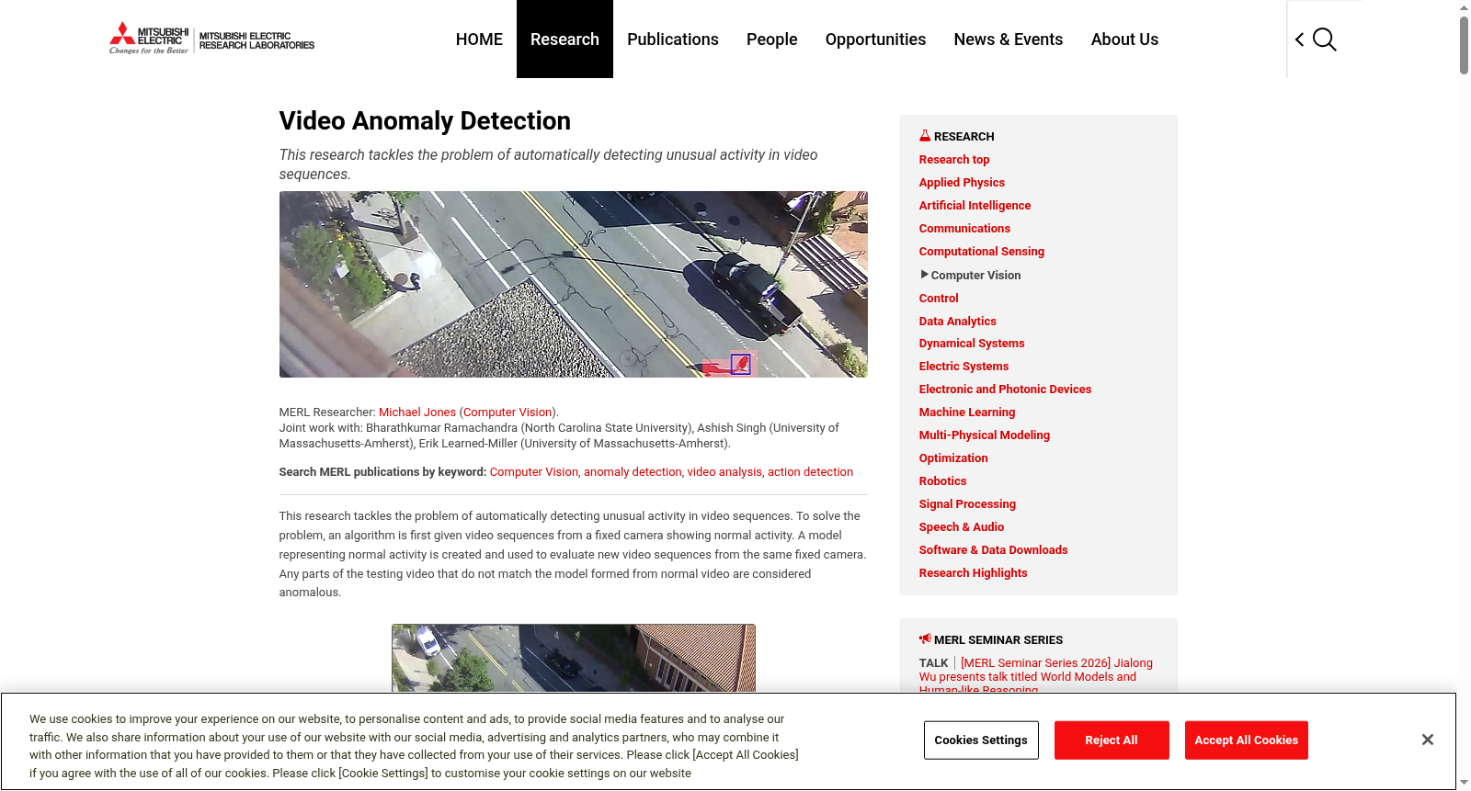
Task: Open Michael Jones researcher profile
Action: [417, 412]
